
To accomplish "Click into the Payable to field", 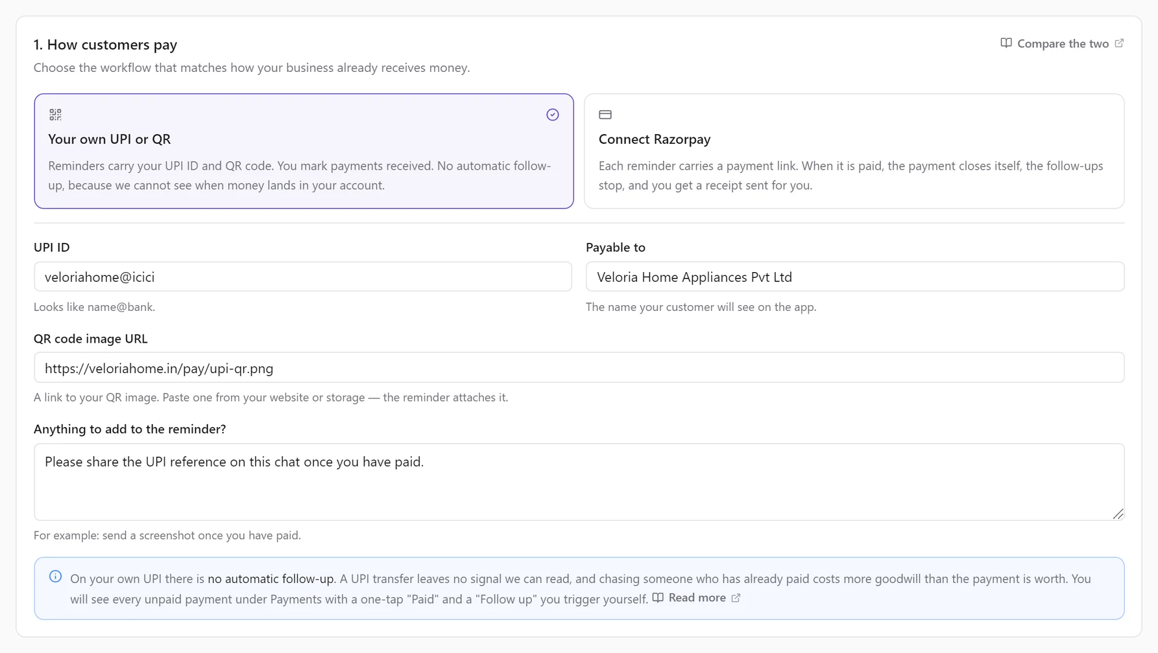I will pos(854,277).
